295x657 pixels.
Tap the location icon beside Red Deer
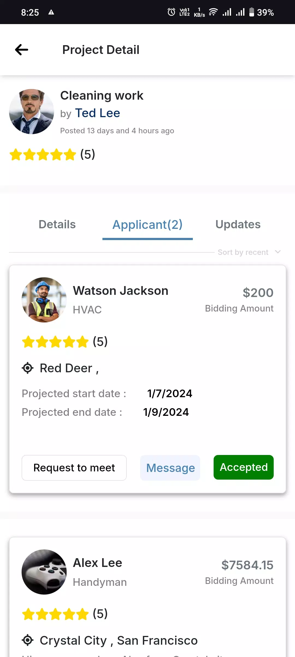tap(28, 368)
